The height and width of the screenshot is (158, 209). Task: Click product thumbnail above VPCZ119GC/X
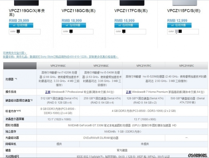[26, 3]
